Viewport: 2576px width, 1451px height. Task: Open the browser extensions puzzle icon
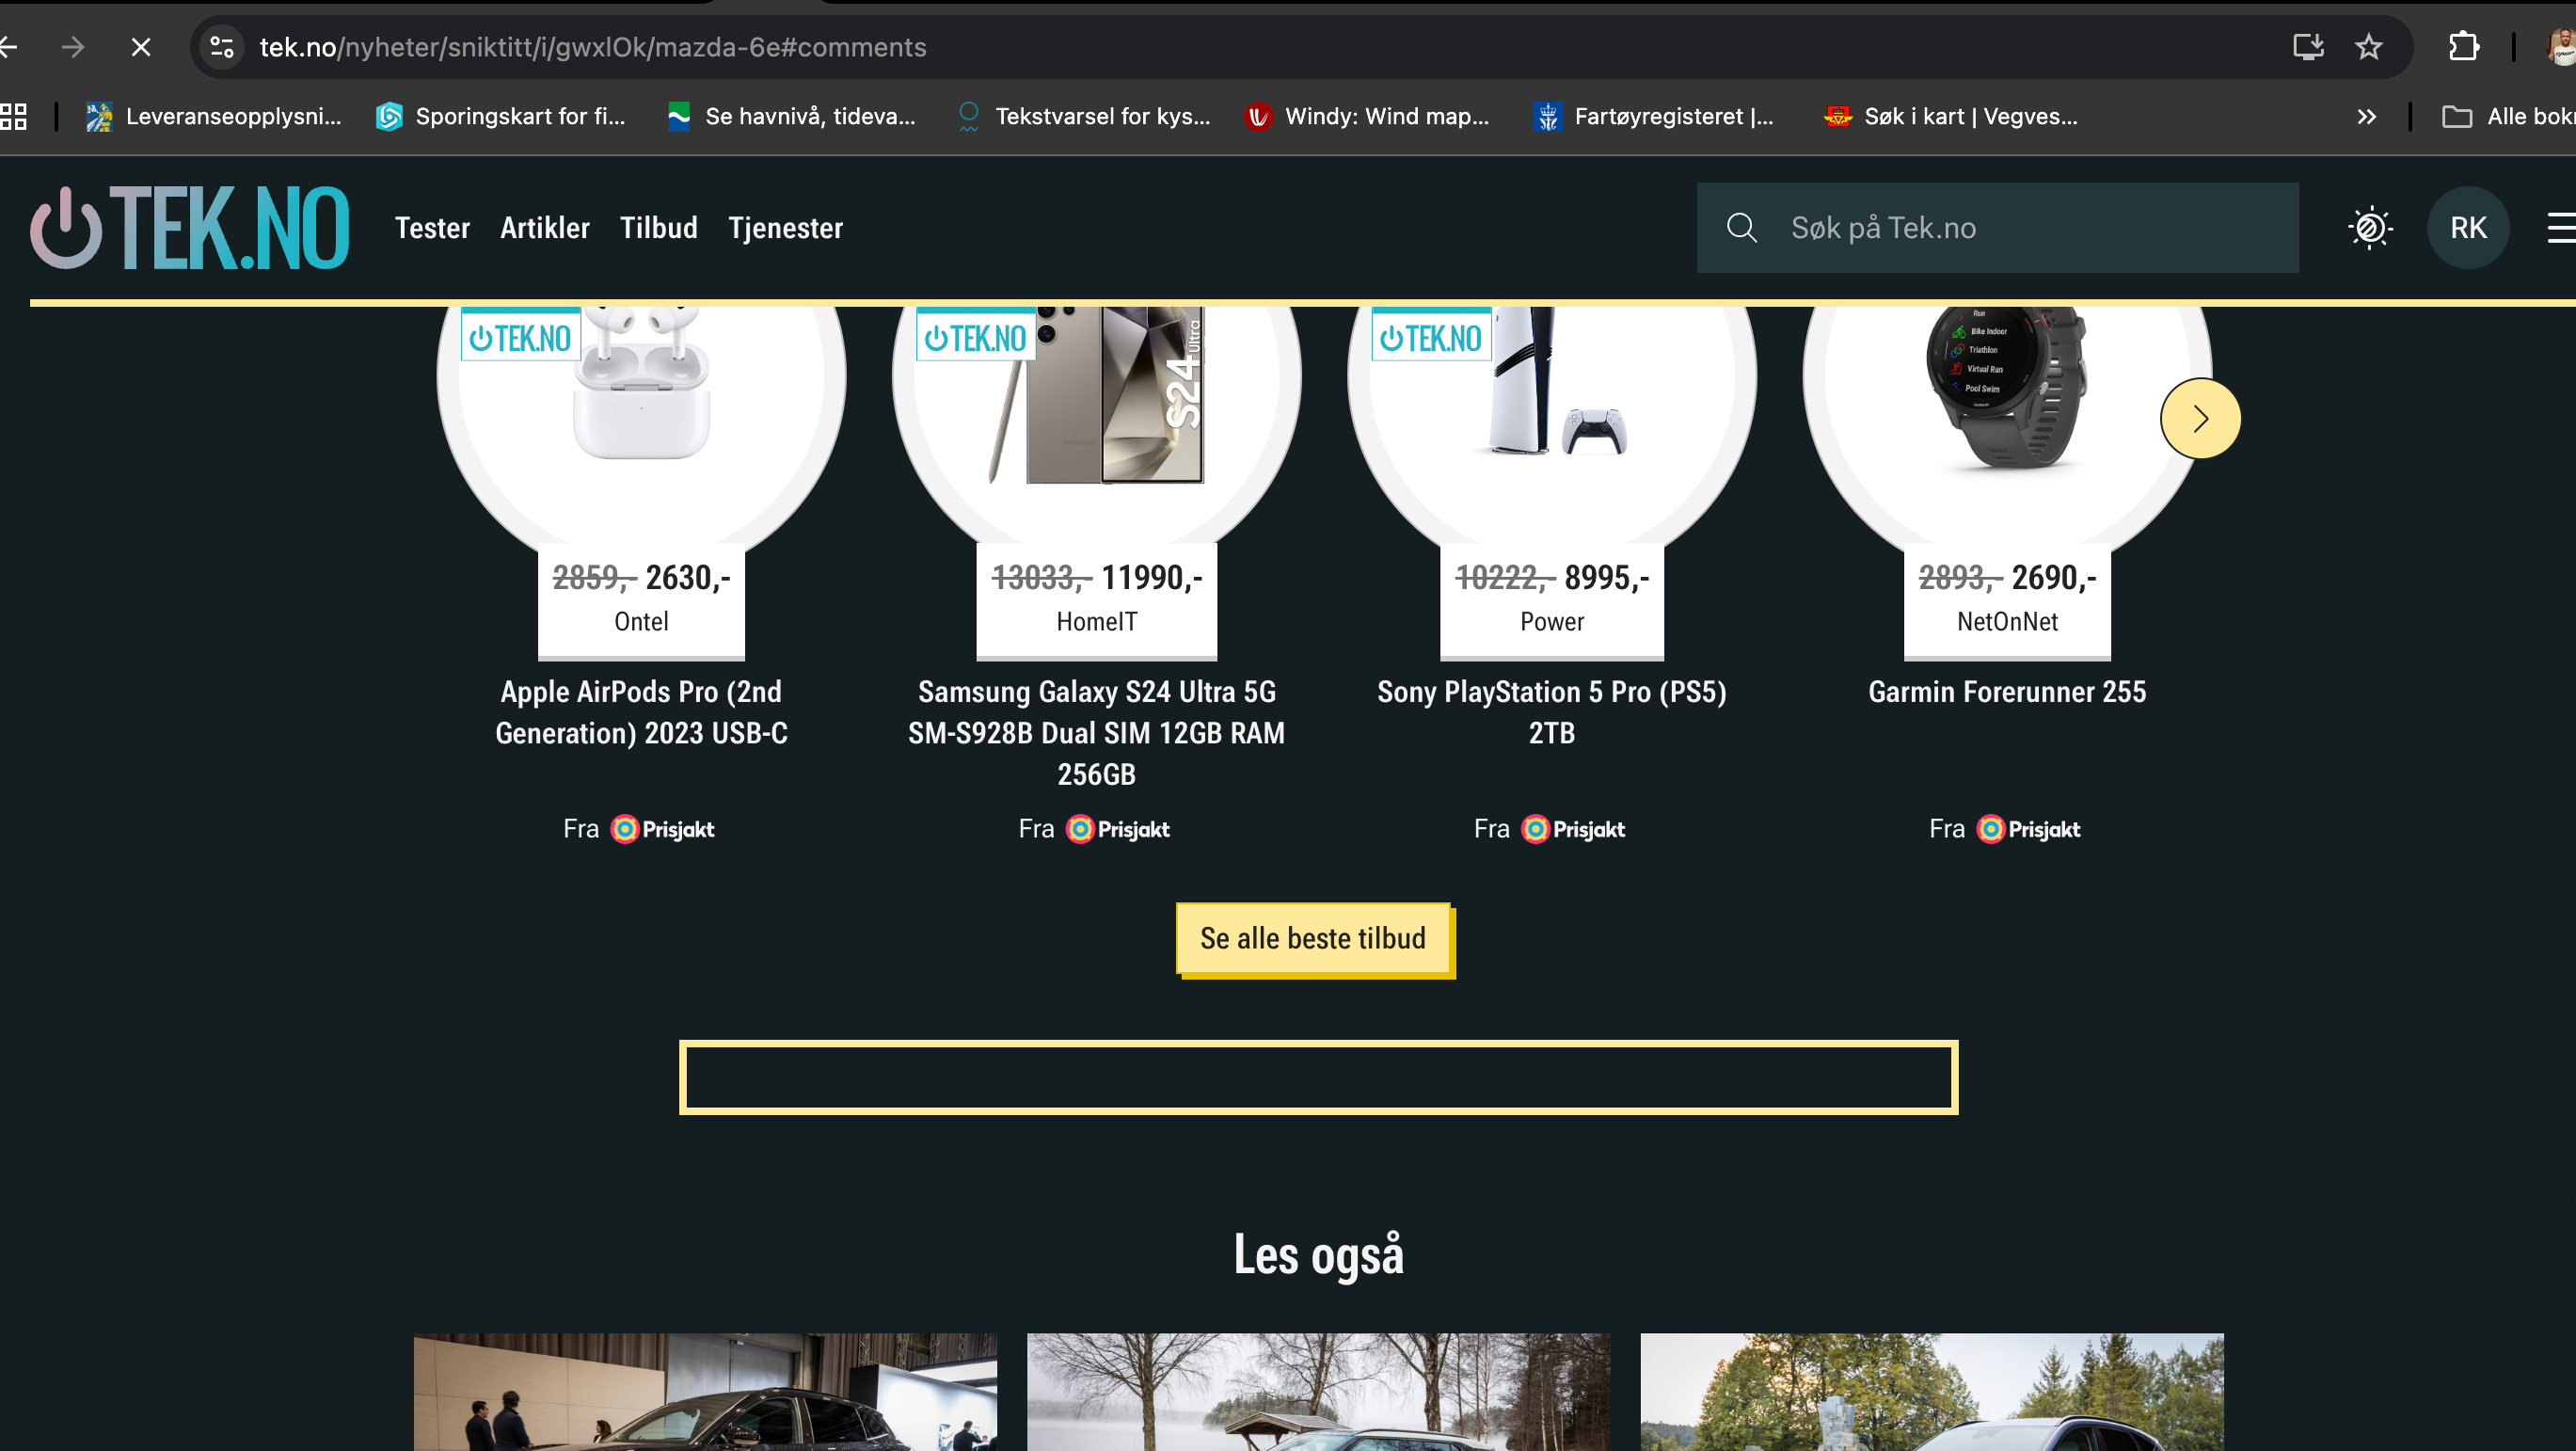pyautogui.click(x=2464, y=47)
